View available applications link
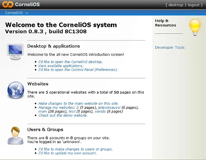 61,66
